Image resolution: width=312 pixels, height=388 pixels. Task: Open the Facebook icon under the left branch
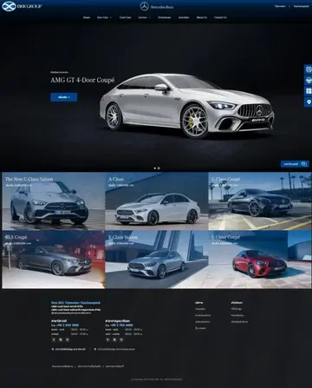point(54,339)
